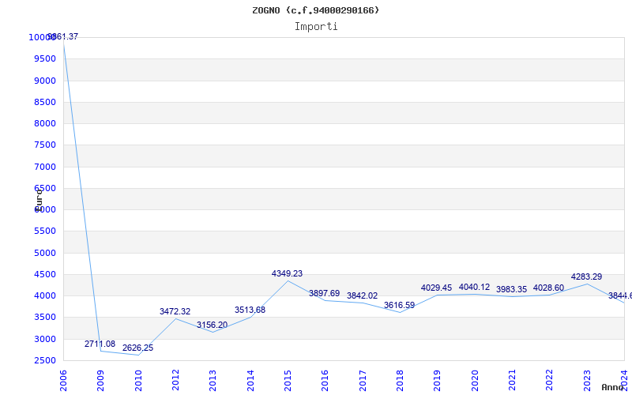Select the 3616.59 data label
The width and height of the screenshot is (632, 395).
[399, 305]
